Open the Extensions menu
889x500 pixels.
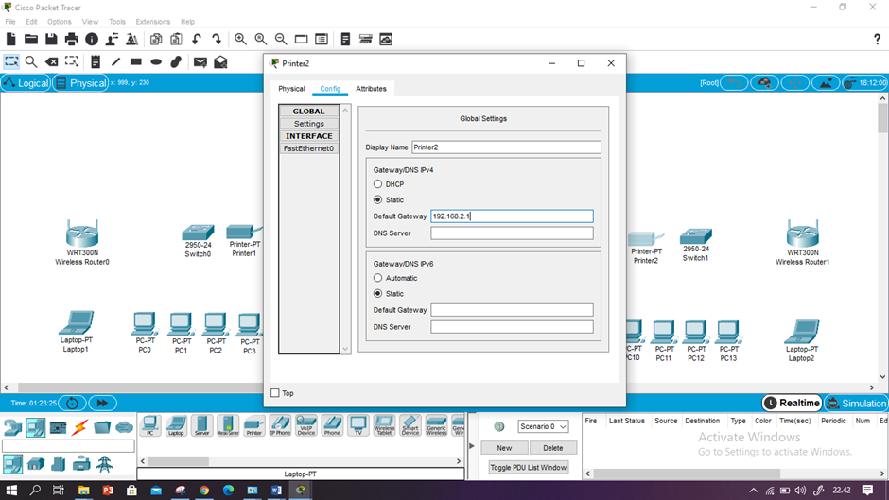(152, 22)
